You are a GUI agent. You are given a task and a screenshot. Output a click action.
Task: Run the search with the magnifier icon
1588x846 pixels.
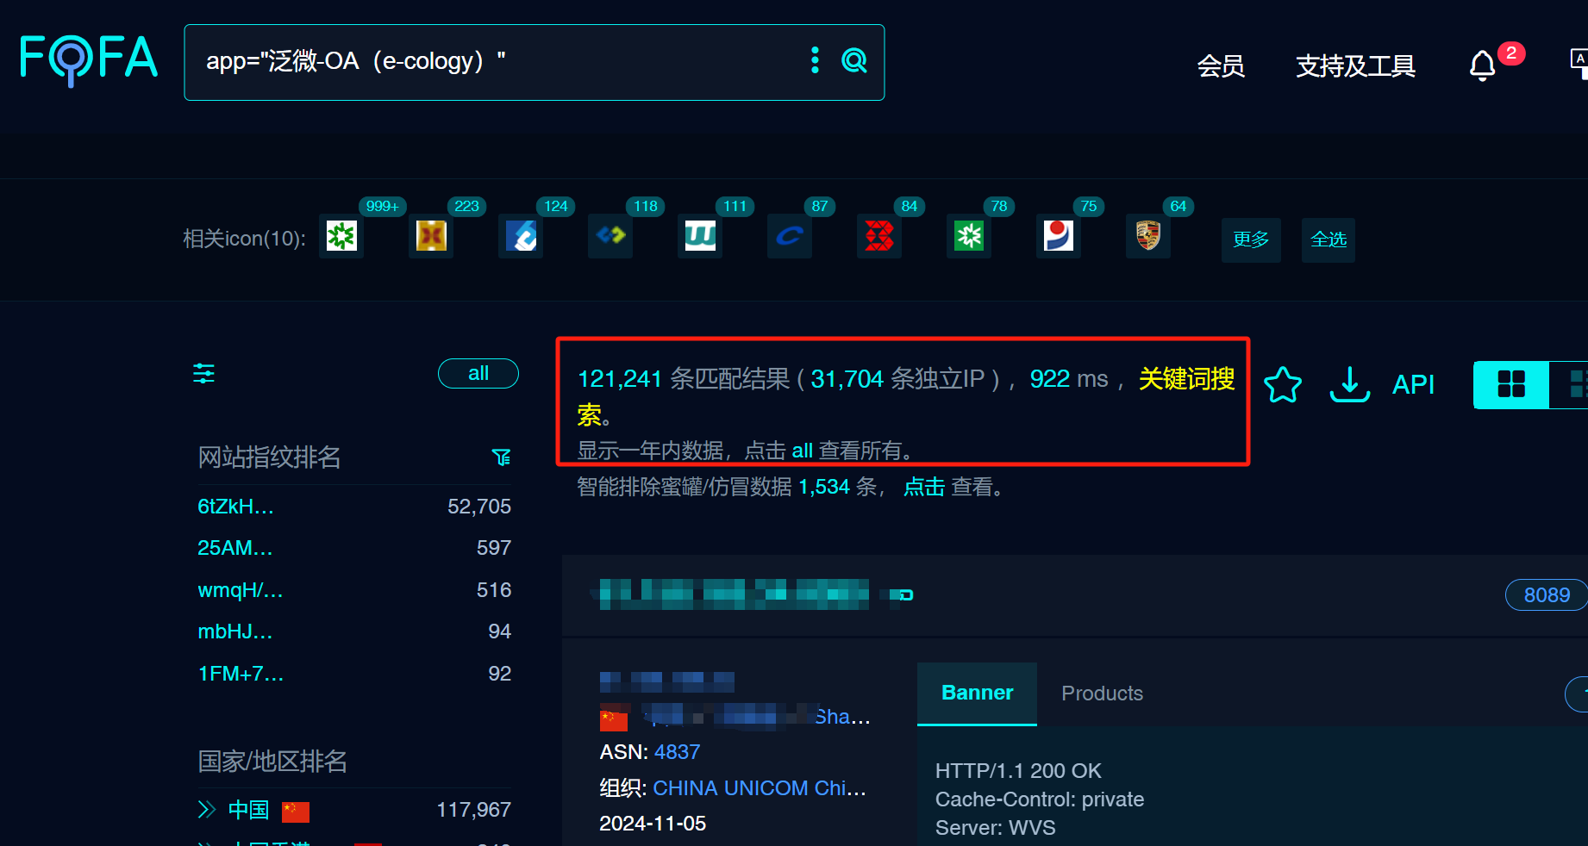click(x=854, y=60)
